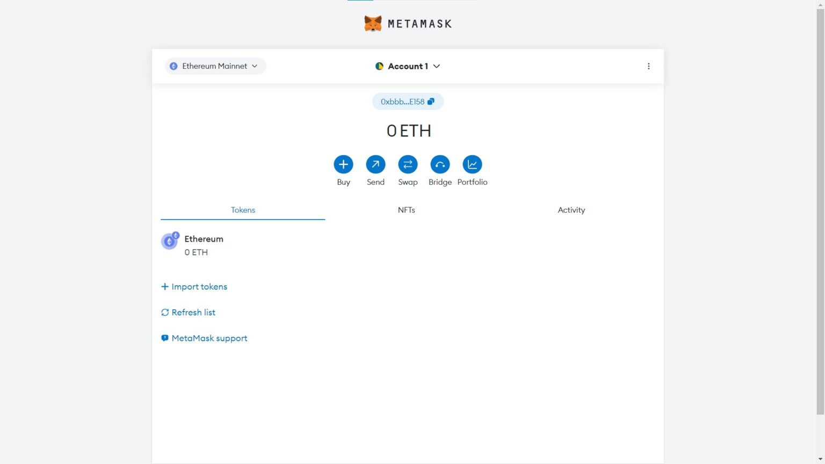Open the three-dot options menu
Screen dimensions: 825x464
(x=649, y=66)
